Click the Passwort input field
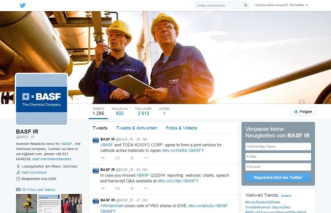 [x=278, y=167]
